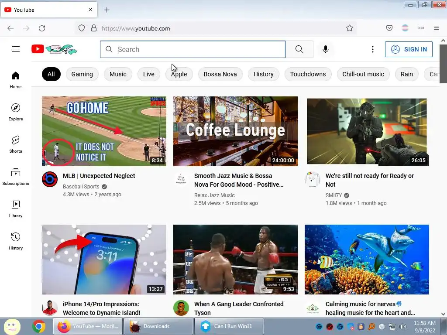The image size is (447, 335).
Task: Open Chrome from the taskbar
Action: coord(39,326)
